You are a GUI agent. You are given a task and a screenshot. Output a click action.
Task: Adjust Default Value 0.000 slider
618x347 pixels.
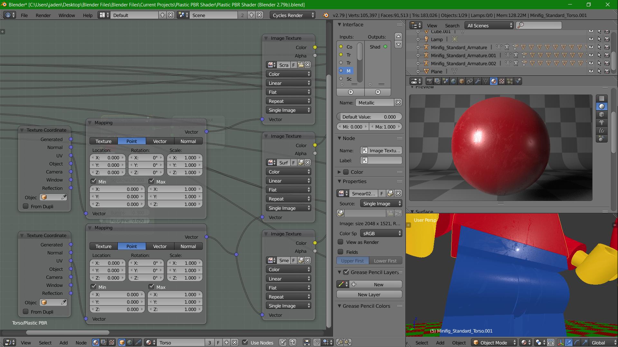click(369, 117)
